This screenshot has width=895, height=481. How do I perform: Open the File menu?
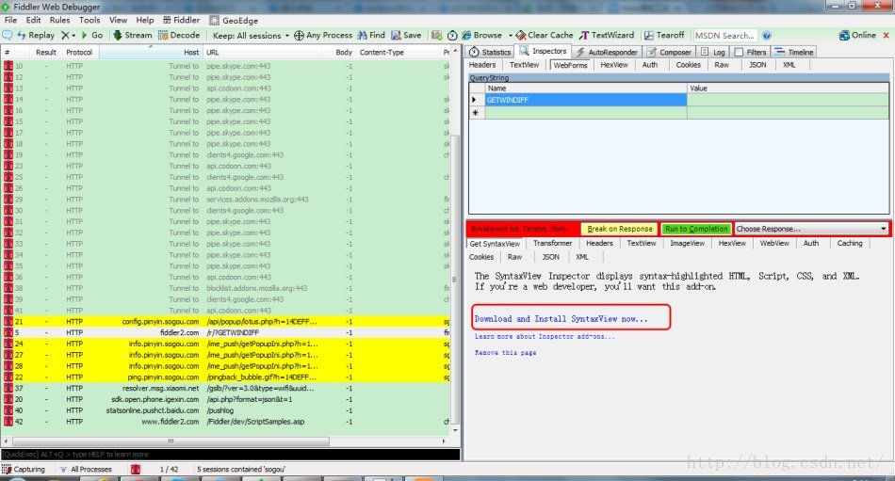(10, 20)
